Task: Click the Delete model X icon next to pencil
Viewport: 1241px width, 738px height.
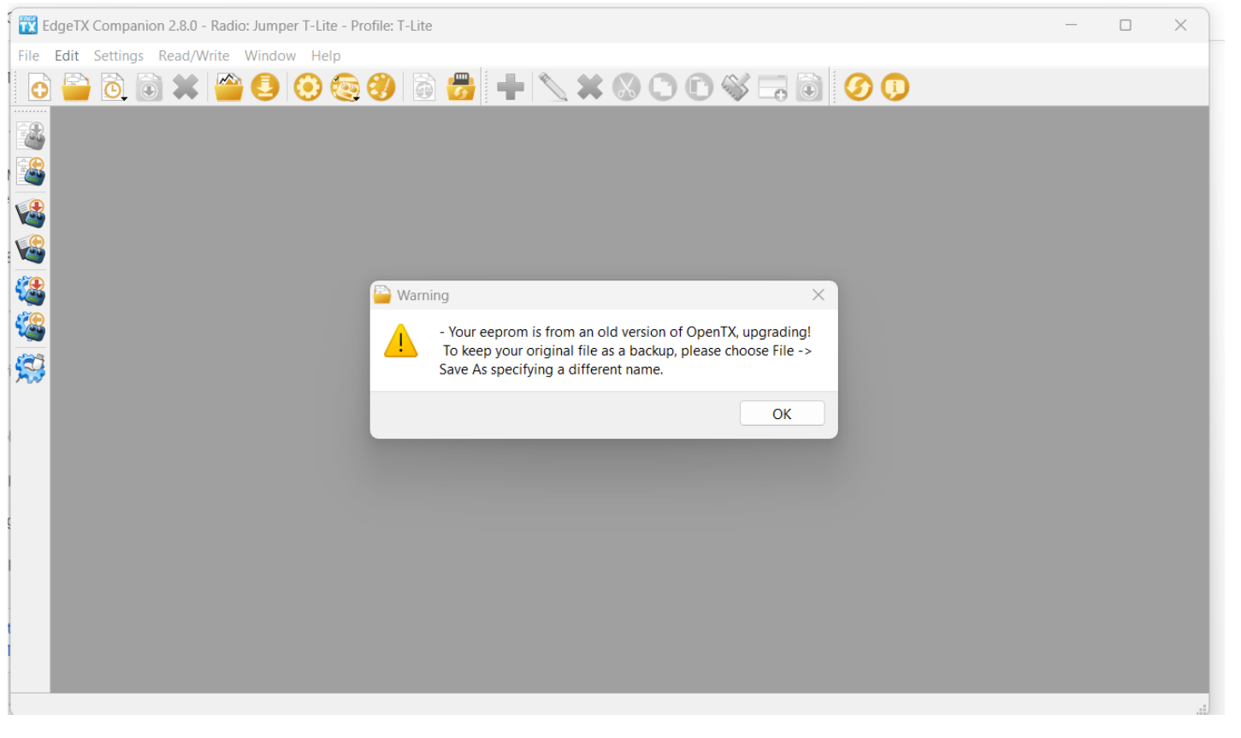Action: [x=589, y=87]
